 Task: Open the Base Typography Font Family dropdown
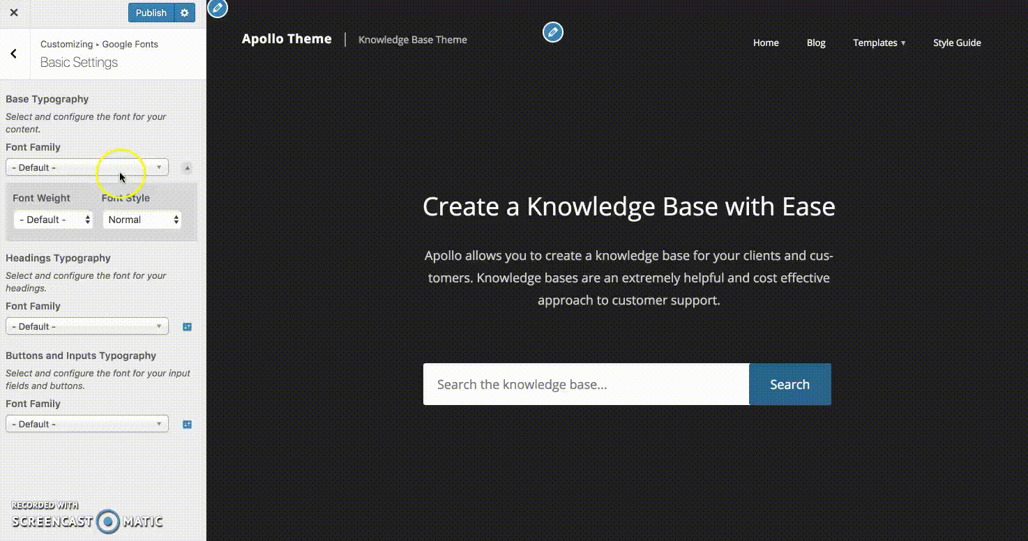point(87,167)
